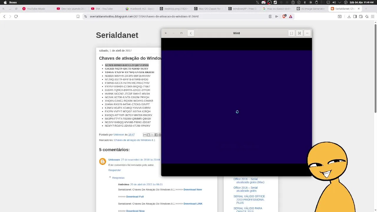Click the browser back arrow
This screenshot has width=377, height=212.
tap(4, 16)
